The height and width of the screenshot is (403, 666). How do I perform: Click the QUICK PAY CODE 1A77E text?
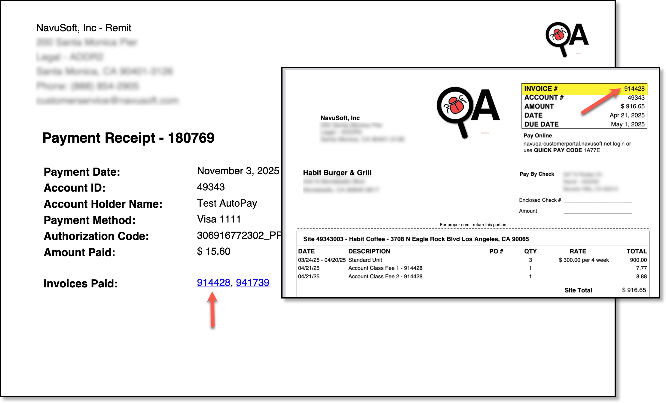[567, 150]
